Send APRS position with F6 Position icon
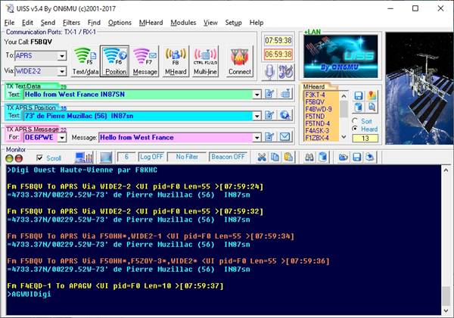Screen dimensions: 454x318 tap(115, 61)
